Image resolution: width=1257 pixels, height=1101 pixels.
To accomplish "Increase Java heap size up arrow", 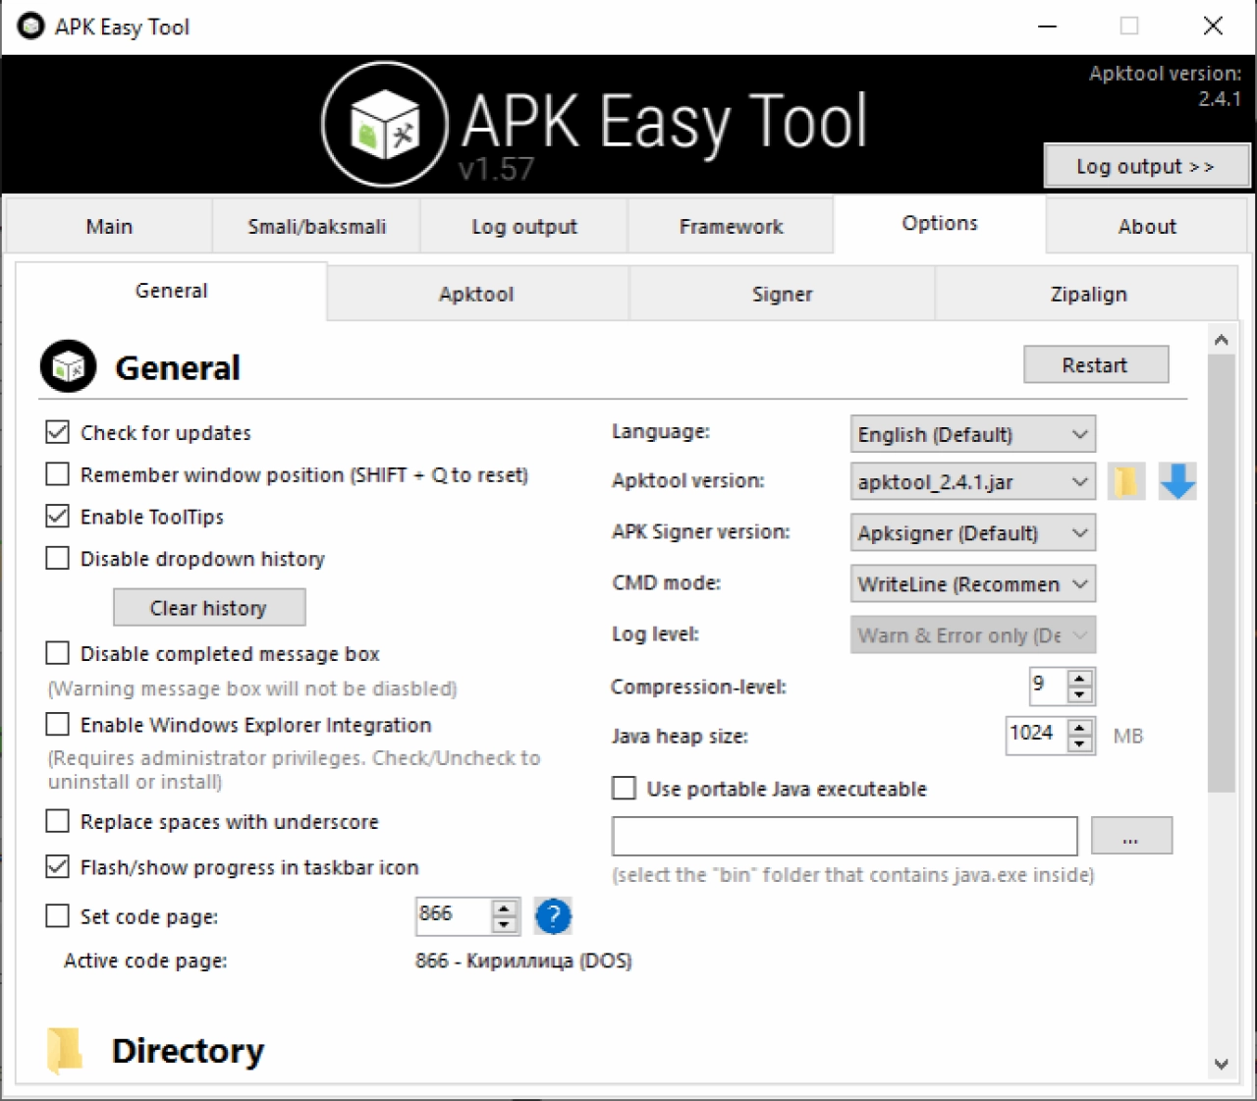I will pyautogui.click(x=1079, y=727).
